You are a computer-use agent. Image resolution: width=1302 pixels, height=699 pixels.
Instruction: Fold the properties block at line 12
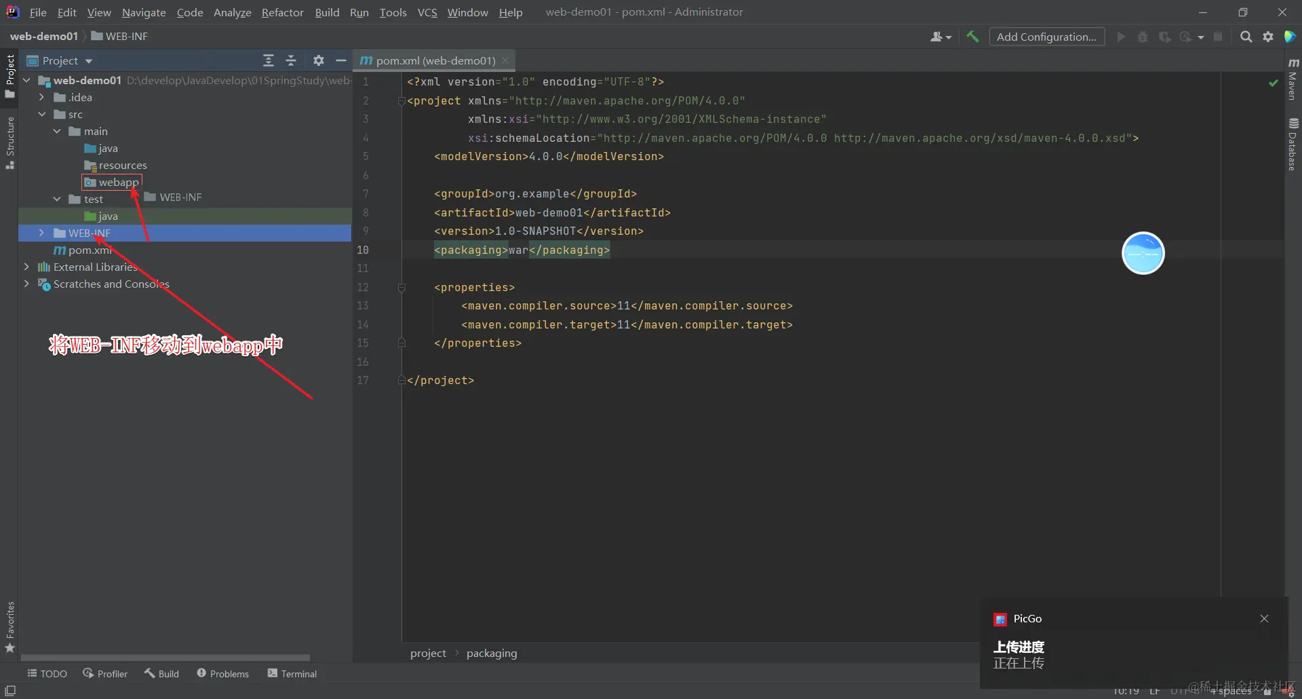pos(401,288)
